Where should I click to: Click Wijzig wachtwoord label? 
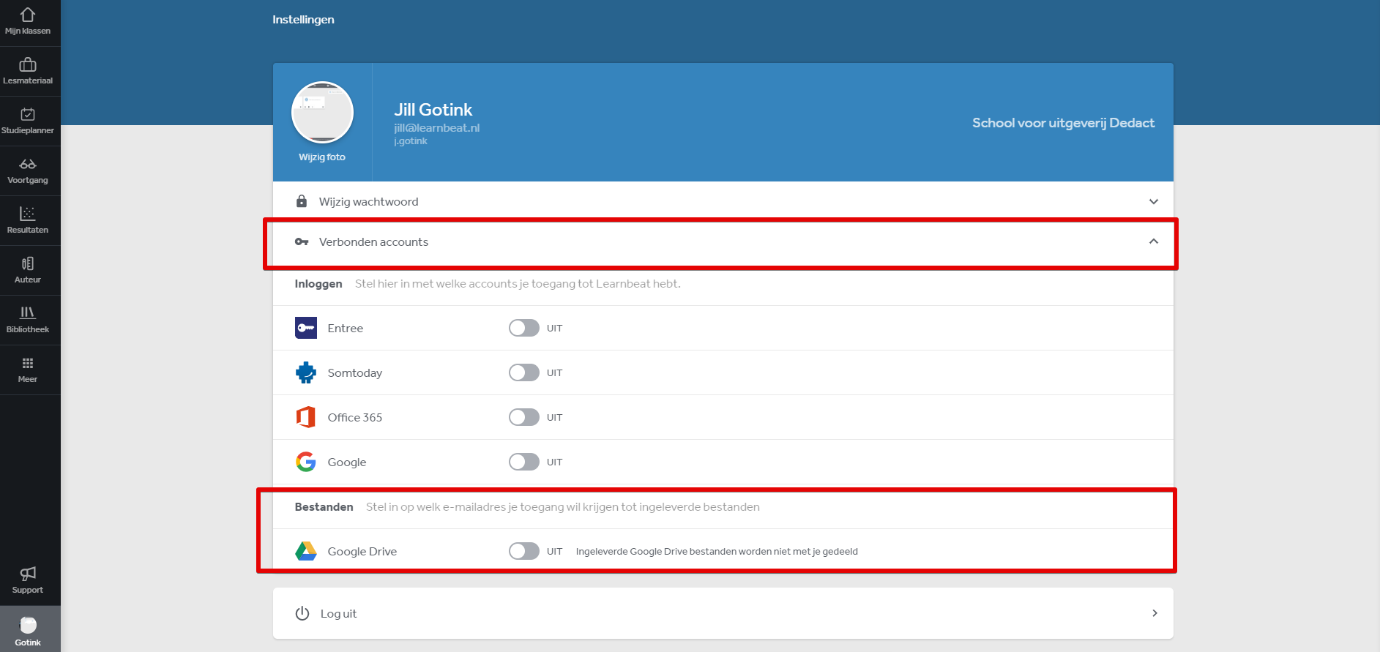tap(368, 201)
